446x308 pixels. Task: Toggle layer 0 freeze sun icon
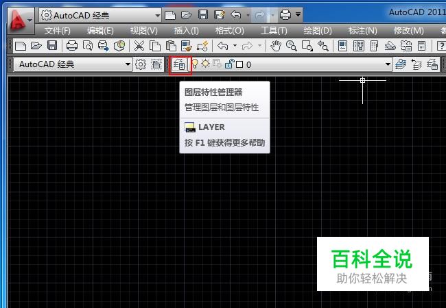(205, 64)
